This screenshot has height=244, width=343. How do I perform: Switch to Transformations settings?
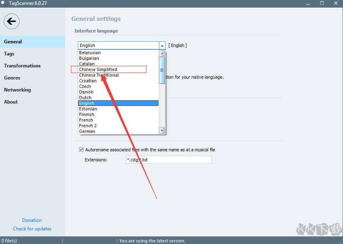tap(32, 66)
